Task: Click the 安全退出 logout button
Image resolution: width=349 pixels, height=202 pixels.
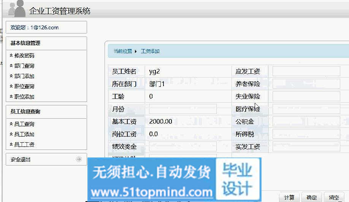Action: 21,159
